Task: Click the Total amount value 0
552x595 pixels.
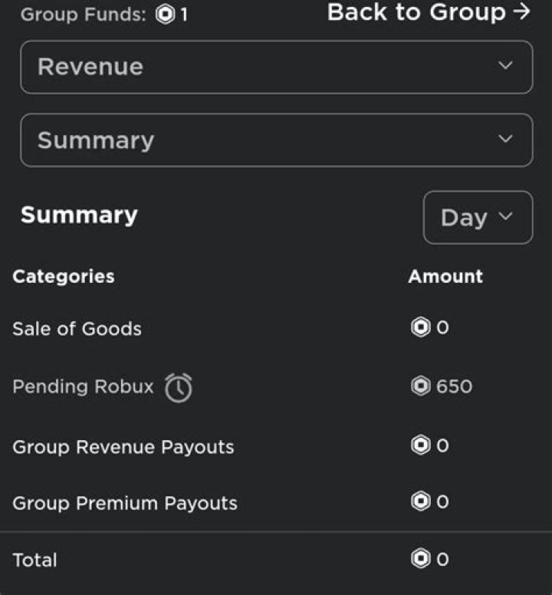Action: pyautogui.click(x=442, y=559)
